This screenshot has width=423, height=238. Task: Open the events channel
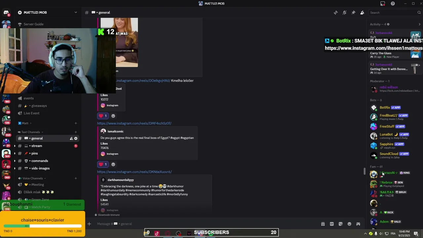(x=47, y=98)
